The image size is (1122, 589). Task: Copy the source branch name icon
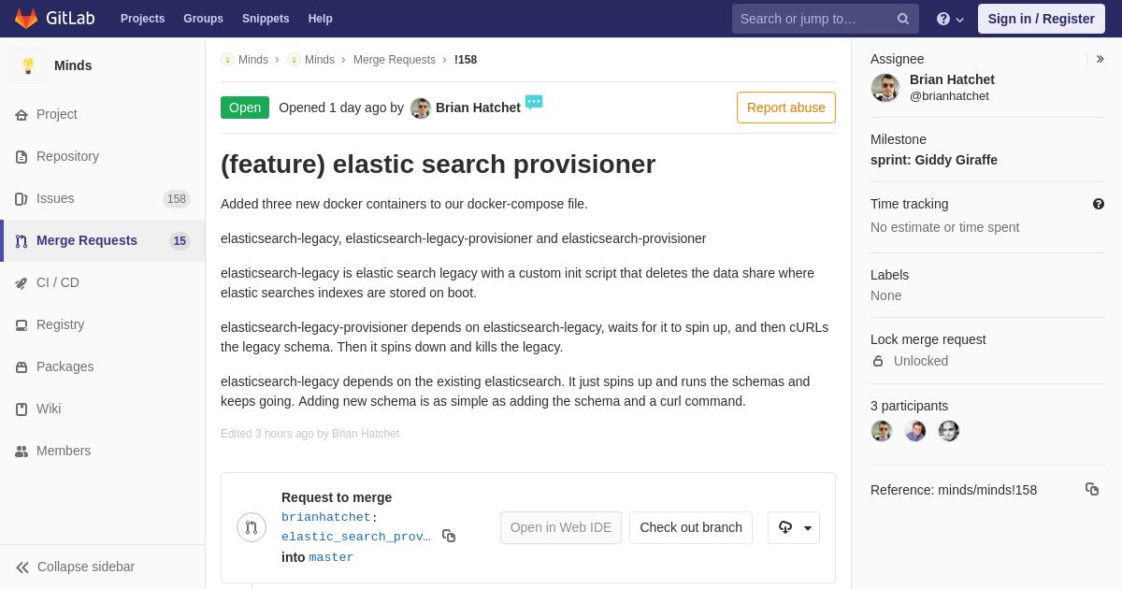point(449,536)
